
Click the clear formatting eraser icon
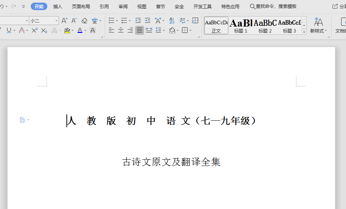(84, 21)
